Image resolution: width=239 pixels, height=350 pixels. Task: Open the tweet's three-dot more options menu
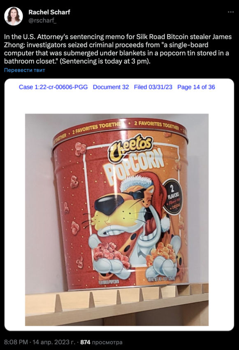tap(231, 12)
